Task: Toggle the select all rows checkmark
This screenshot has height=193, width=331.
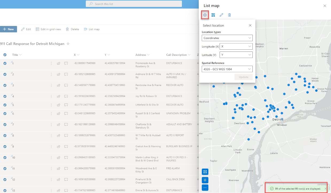Action: coord(5,55)
